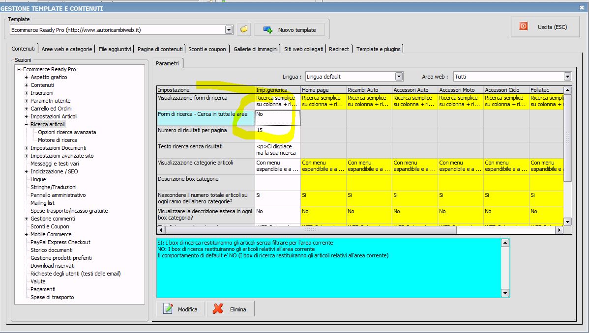
Task: Open the Lingua dropdown
Action: [x=399, y=77]
